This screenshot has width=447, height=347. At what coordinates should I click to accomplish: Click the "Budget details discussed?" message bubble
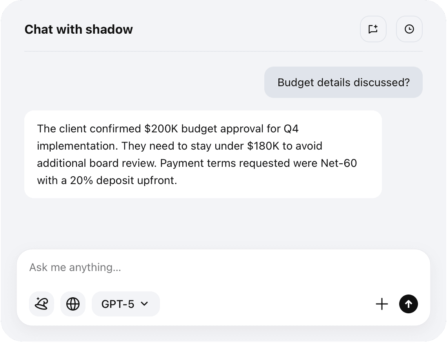pyautogui.click(x=343, y=82)
